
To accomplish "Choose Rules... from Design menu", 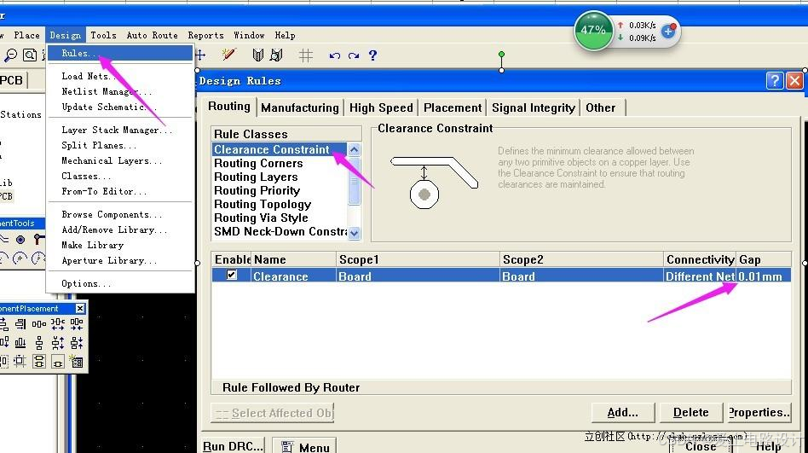I will 120,53.
